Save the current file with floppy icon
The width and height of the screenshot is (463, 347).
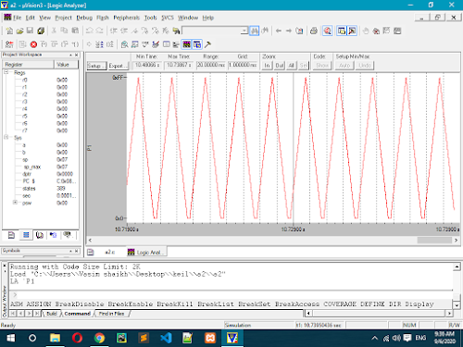click(30, 31)
